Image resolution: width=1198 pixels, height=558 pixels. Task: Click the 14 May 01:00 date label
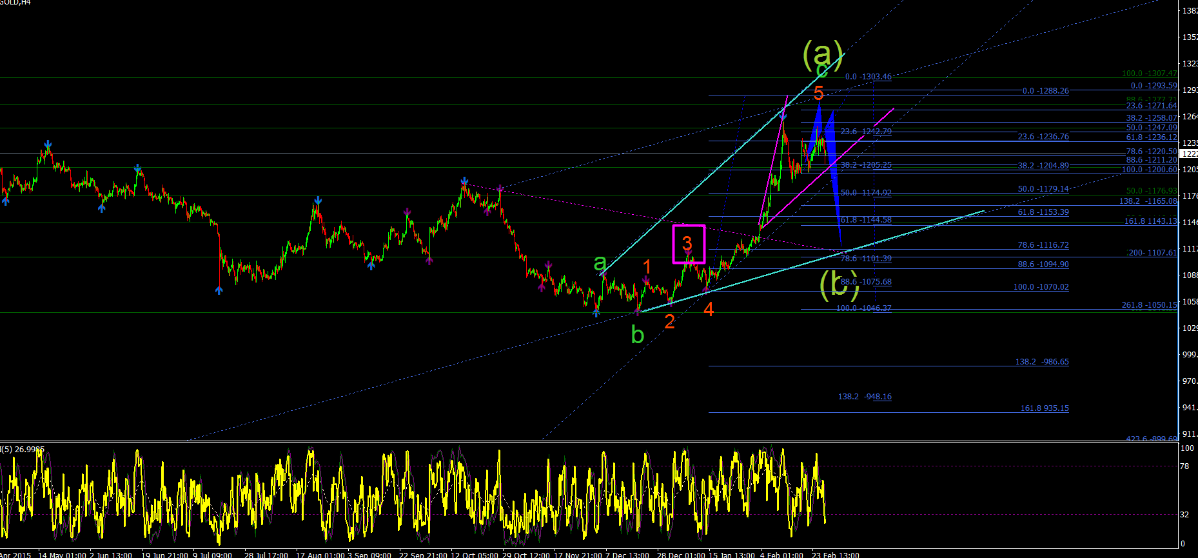62,555
